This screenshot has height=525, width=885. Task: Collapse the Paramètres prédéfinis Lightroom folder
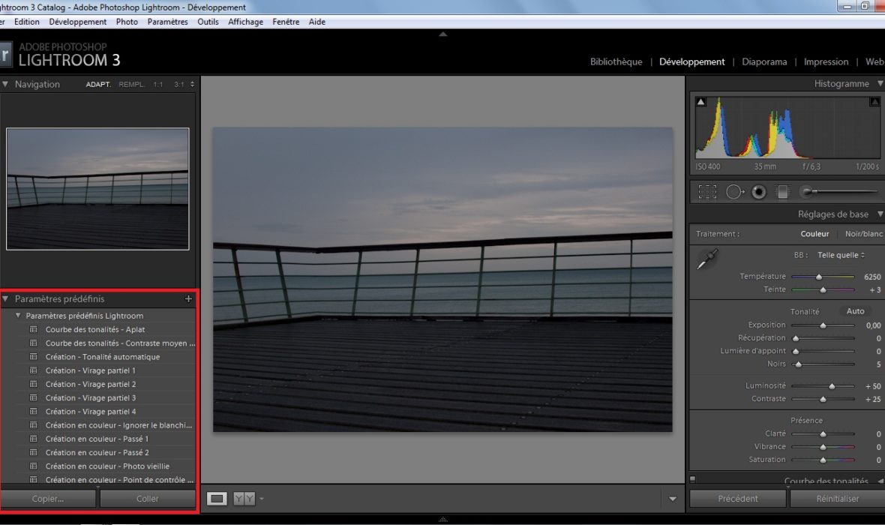pyautogui.click(x=19, y=316)
